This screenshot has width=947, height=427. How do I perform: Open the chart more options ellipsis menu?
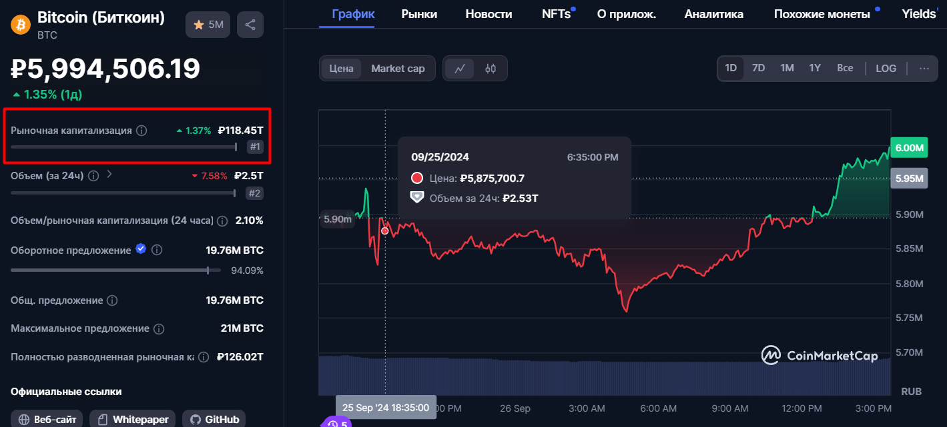(x=924, y=68)
